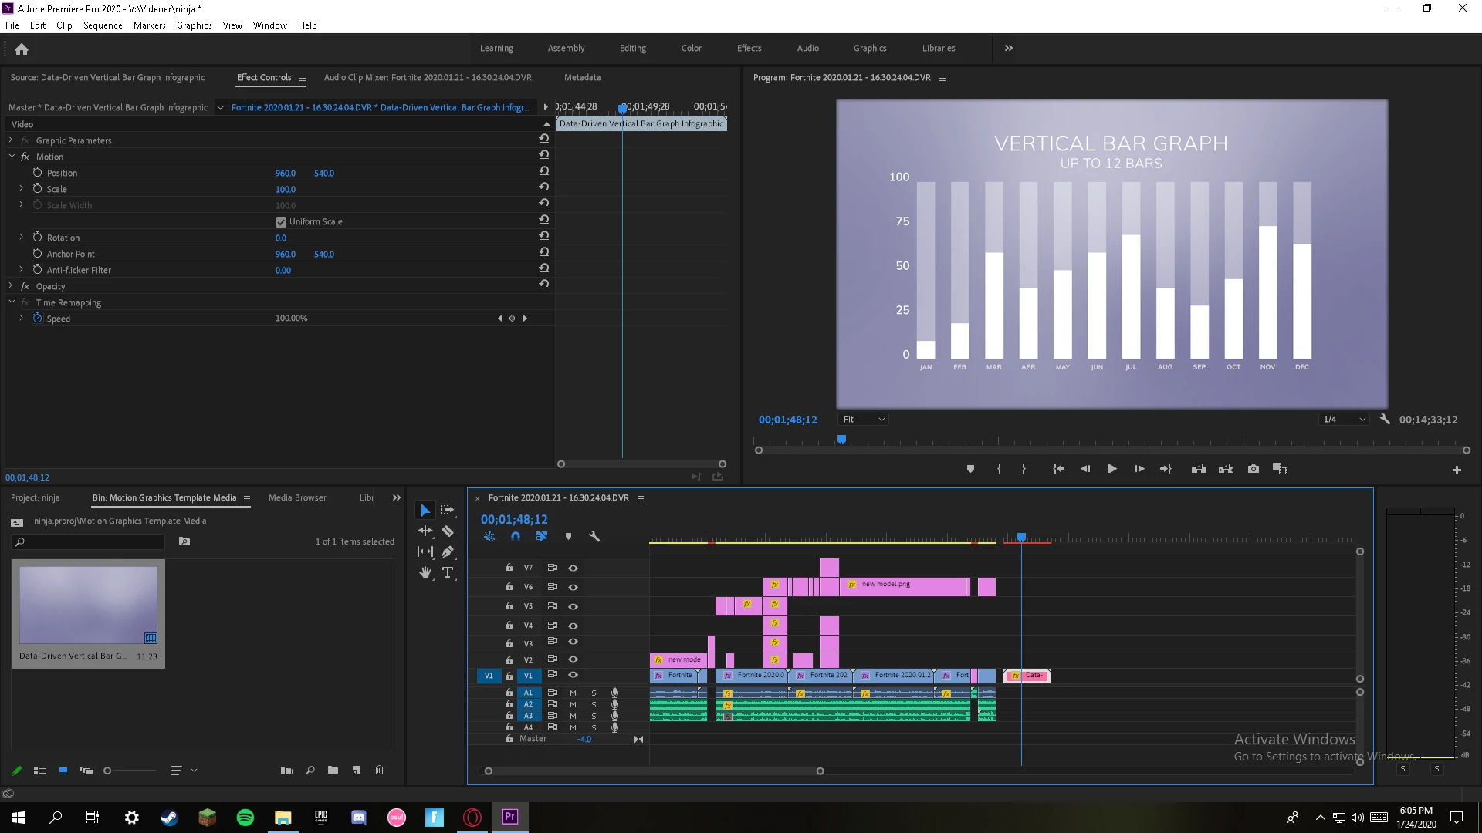Viewport: 1482px width, 833px height.
Task: Toggle snap in timeline magnet icon
Action: tap(516, 536)
